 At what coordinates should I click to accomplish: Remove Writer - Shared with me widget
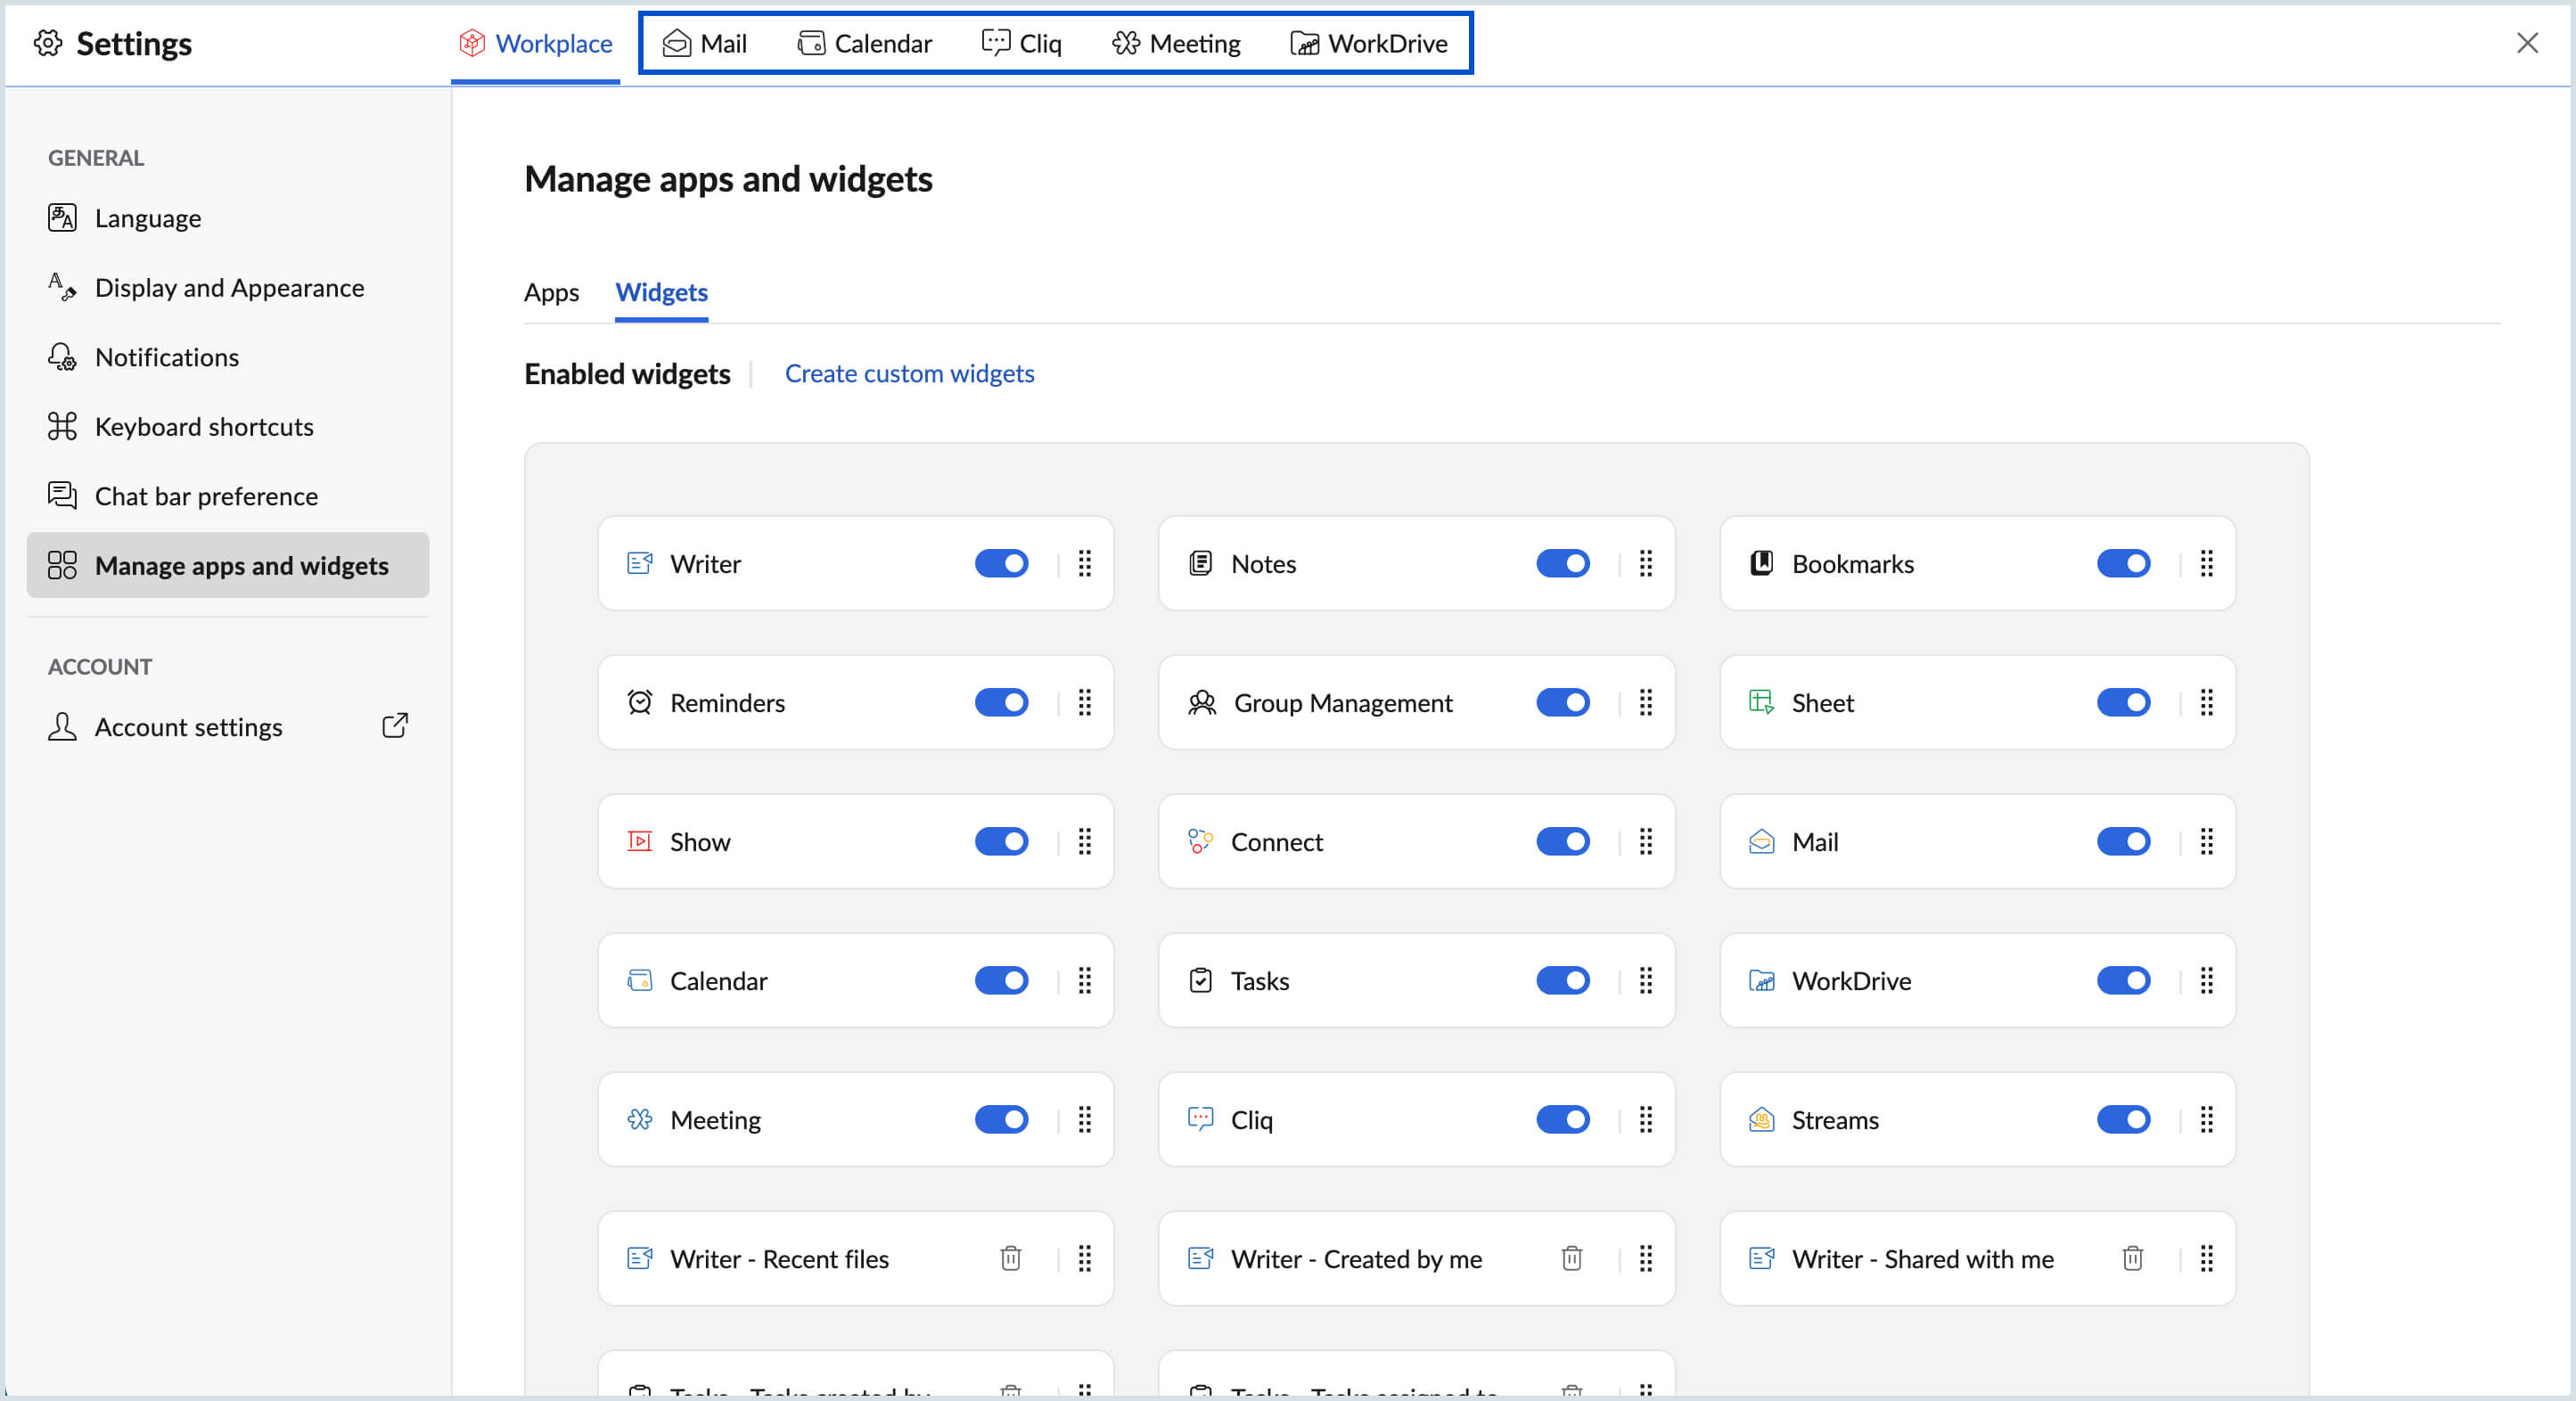pyautogui.click(x=2132, y=1258)
